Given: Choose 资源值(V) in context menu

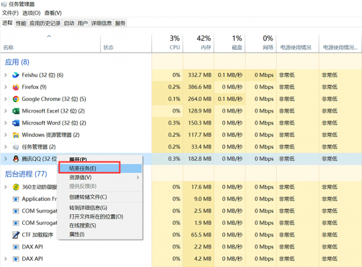Looking at the screenshot, I should 100,177.
